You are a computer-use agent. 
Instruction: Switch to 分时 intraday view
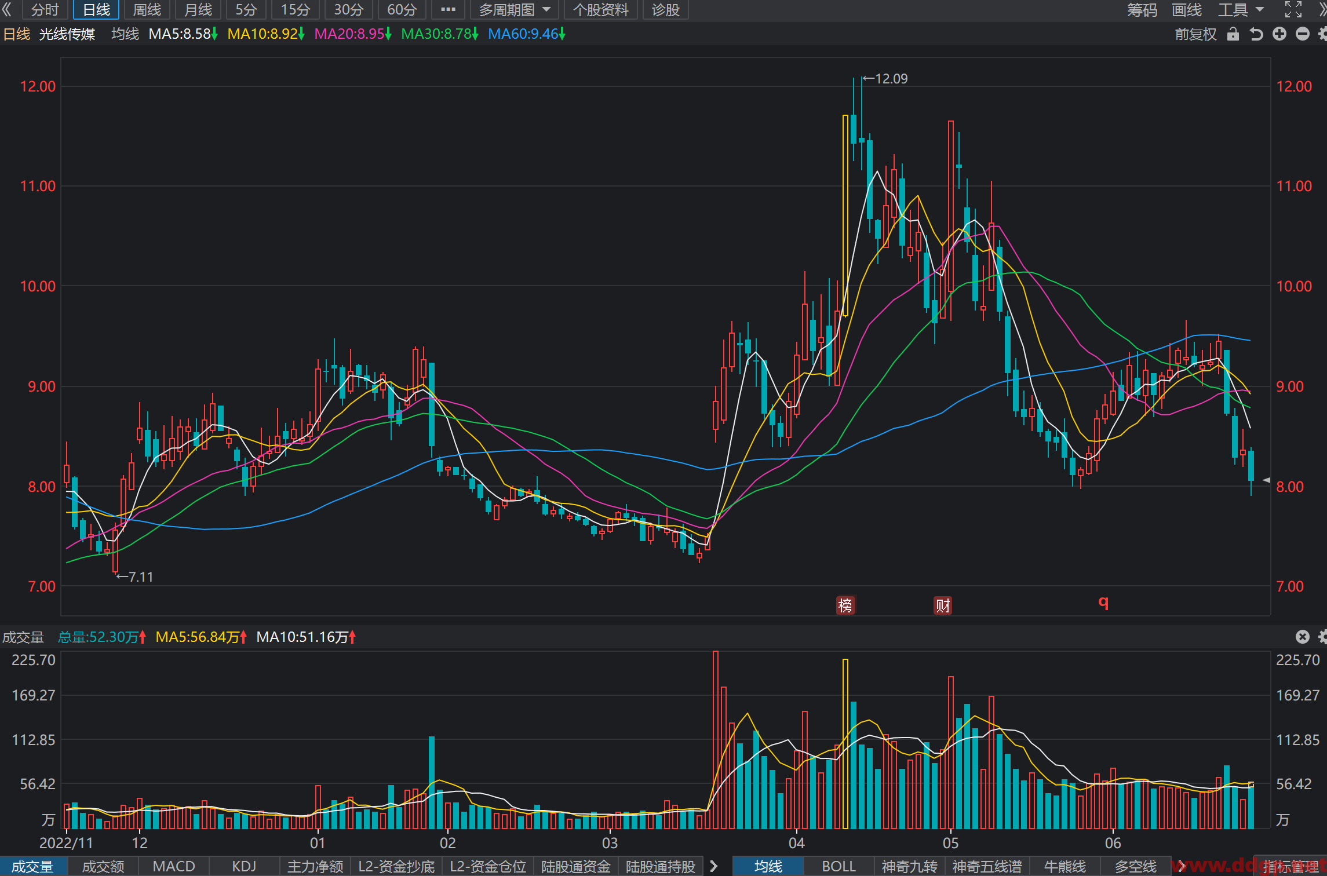45,9
